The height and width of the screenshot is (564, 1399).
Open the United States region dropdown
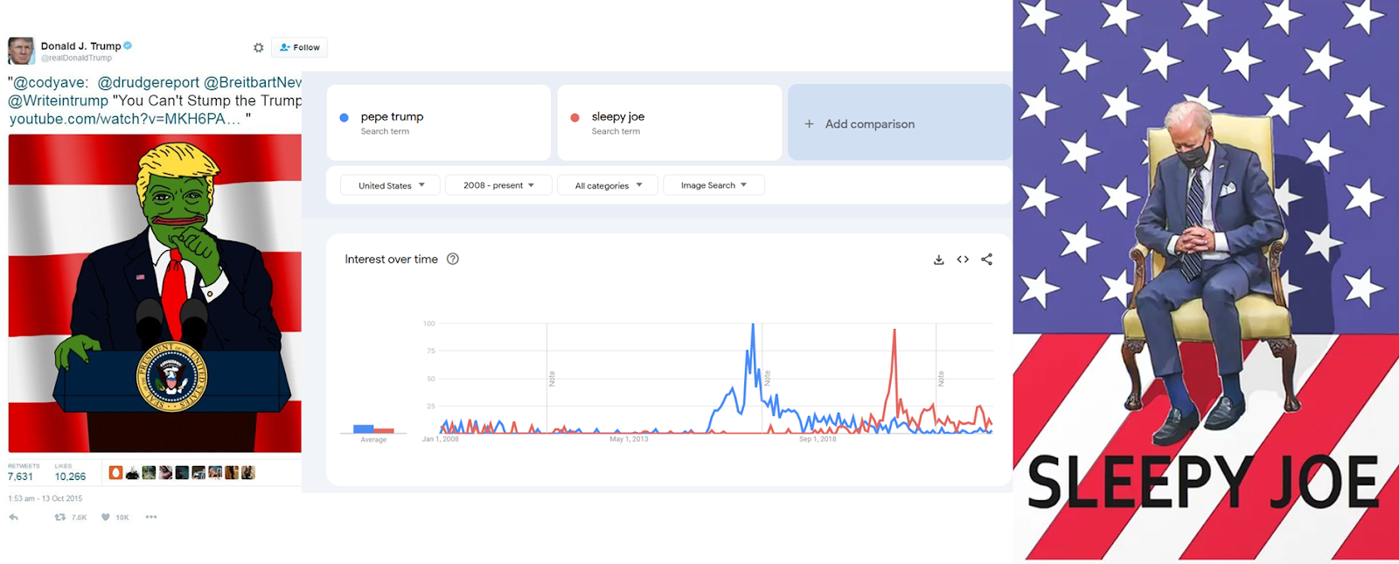pyautogui.click(x=391, y=185)
